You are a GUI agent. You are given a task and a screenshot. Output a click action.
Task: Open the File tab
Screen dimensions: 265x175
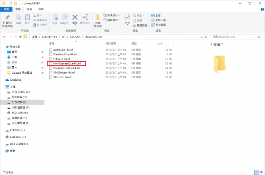(6, 9)
